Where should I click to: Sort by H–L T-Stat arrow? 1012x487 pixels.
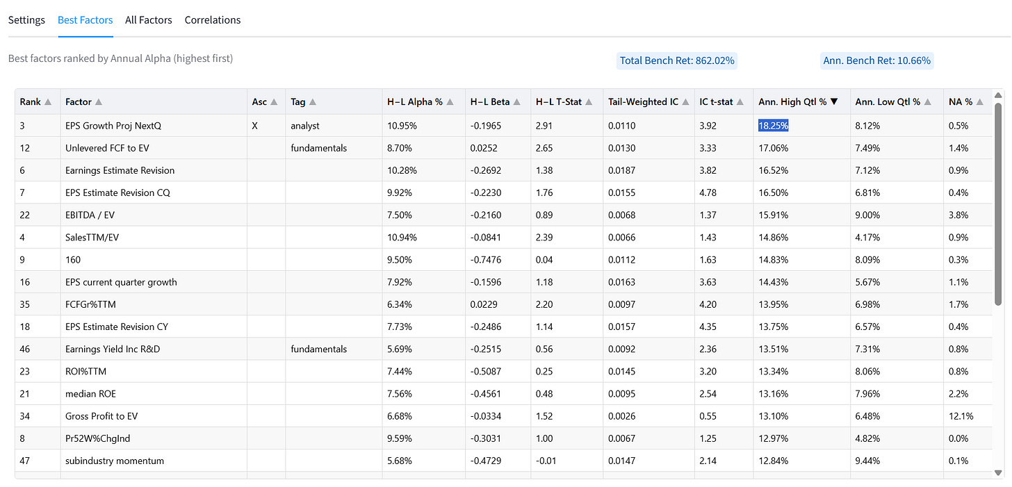[x=589, y=102]
